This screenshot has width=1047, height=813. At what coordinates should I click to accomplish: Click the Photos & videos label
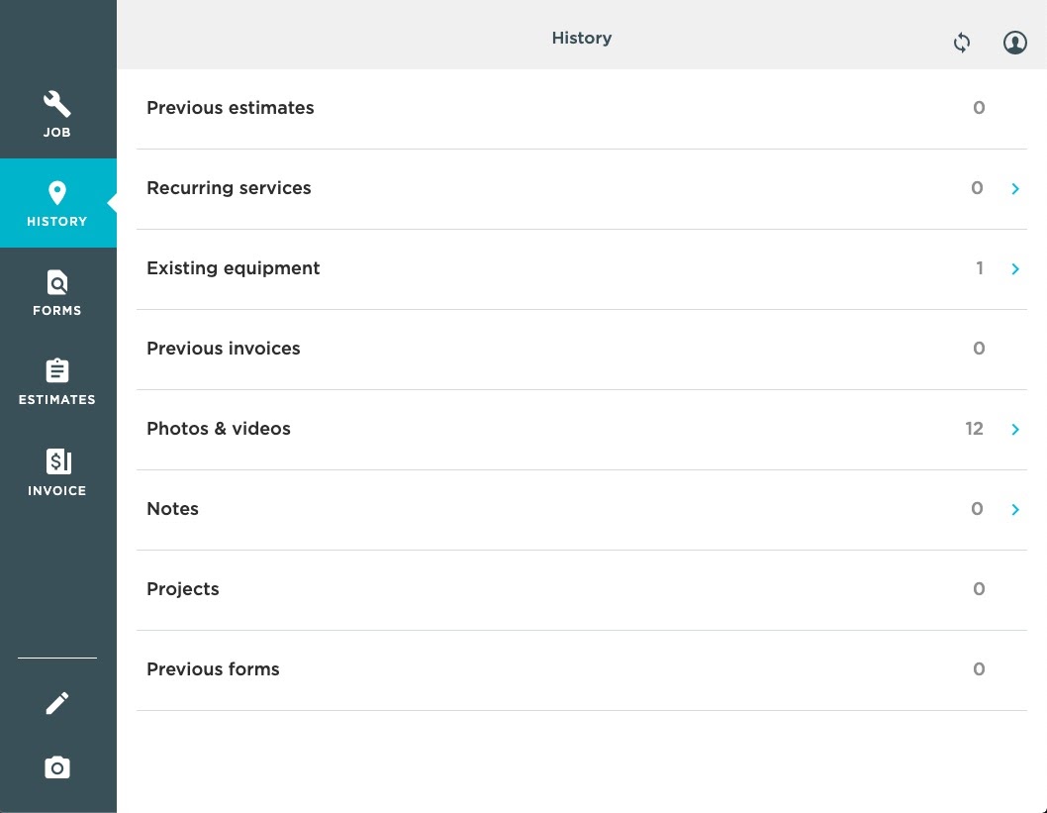(219, 429)
